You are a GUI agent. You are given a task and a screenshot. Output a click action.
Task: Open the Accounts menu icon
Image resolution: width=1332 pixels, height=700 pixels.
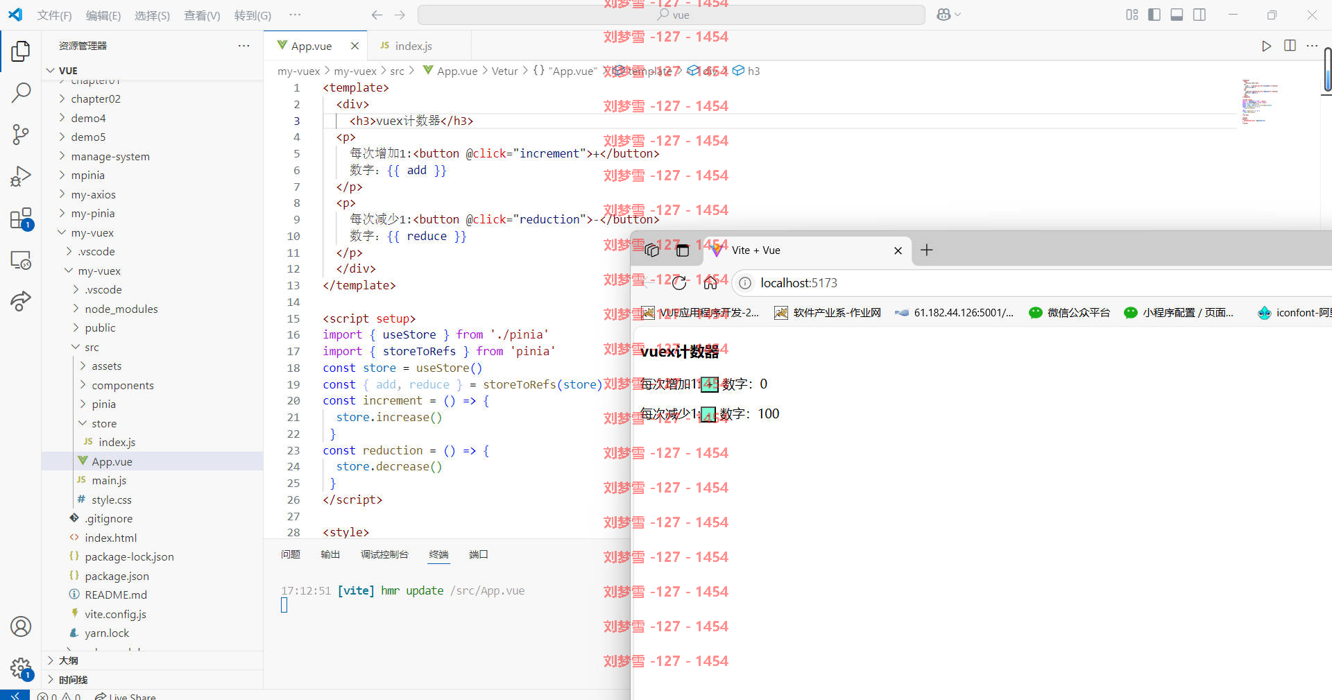[21, 626]
